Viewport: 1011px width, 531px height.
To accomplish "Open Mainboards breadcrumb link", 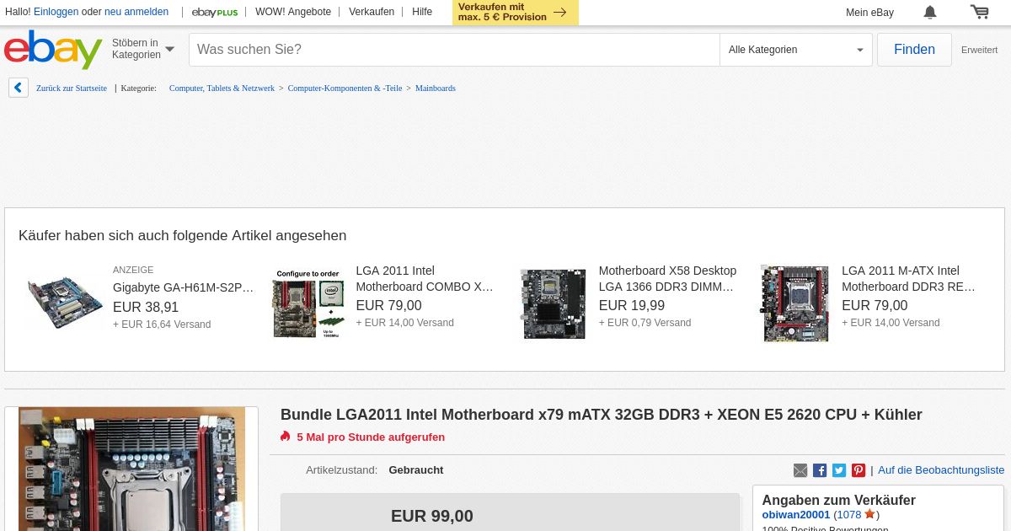I will [436, 88].
